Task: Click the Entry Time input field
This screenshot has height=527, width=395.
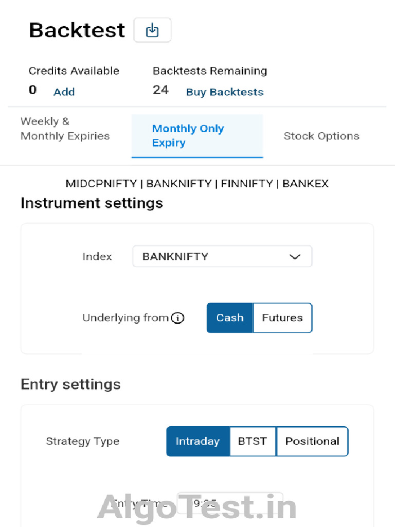Action: 229,503
